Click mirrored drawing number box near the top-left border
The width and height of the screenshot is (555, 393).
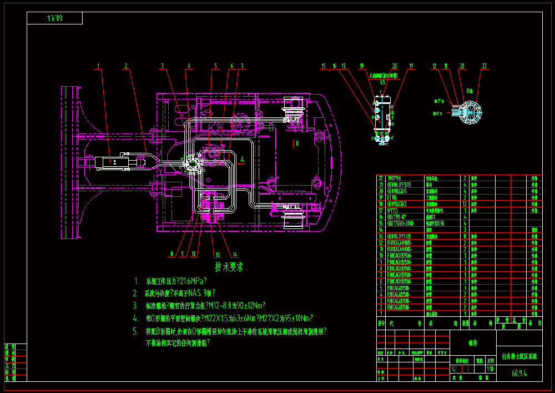(x=55, y=18)
